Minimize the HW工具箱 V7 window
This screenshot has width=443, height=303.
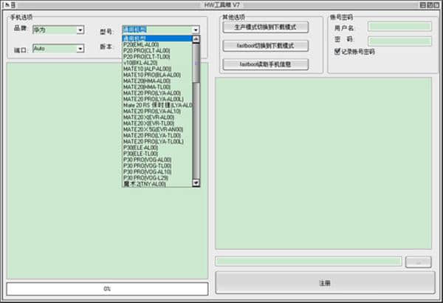(423, 5)
